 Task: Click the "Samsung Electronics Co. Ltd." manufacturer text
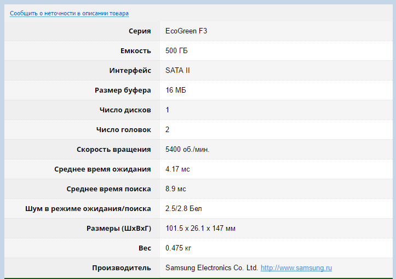coord(211,268)
